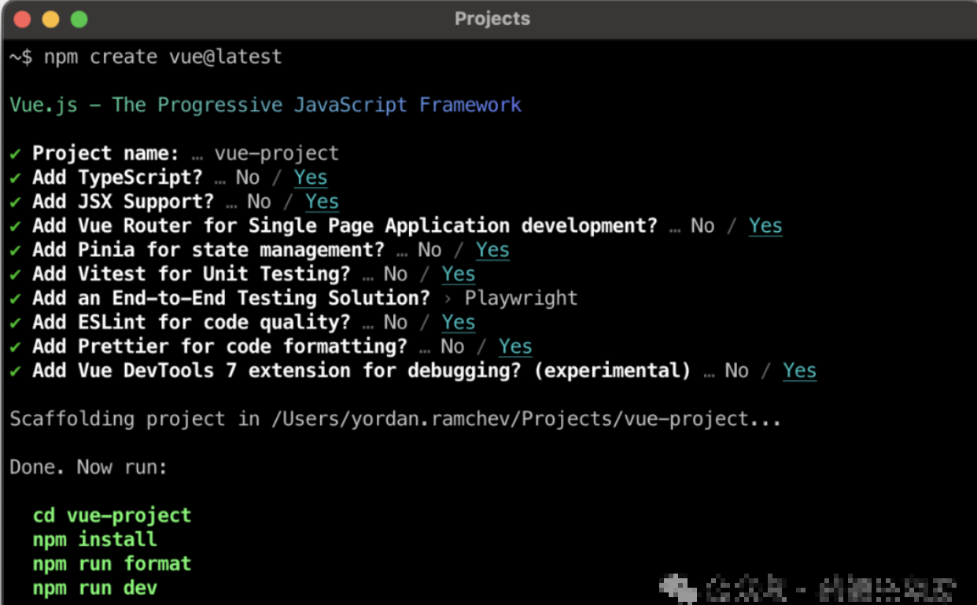Maximize the Projects terminal window
977x605 pixels.
tap(79, 19)
